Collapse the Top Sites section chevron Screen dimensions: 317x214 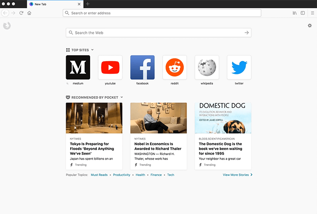(92, 50)
